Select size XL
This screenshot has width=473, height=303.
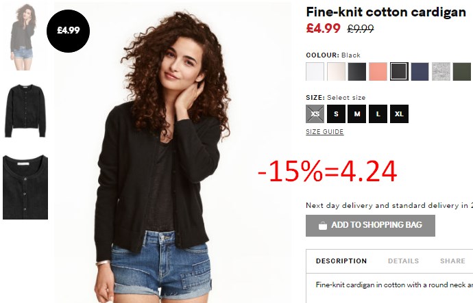point(399,114)
